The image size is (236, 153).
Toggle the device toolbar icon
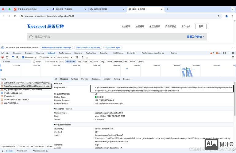click(7, 53)
